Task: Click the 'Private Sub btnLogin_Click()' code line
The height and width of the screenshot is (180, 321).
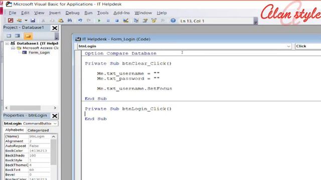Action: (128, 109)
